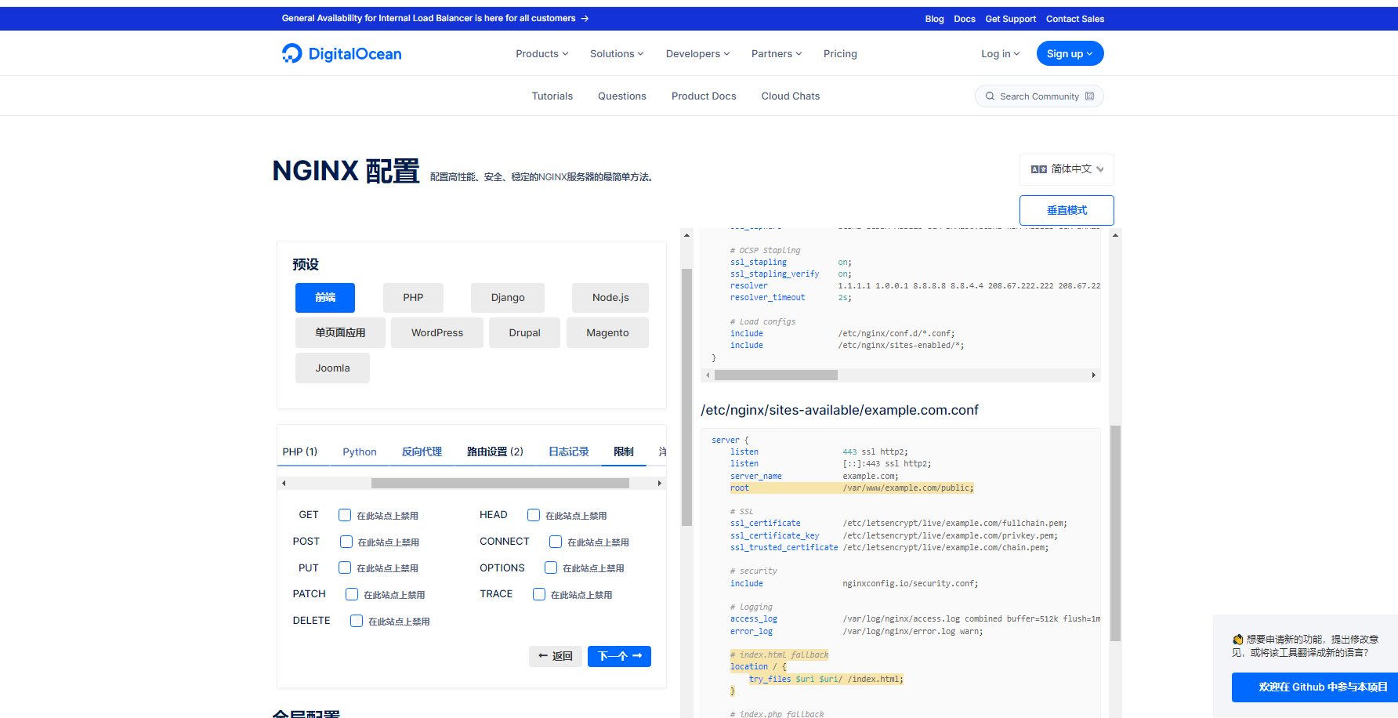
Task: Open Product Docs link
Action: point(704,96)
